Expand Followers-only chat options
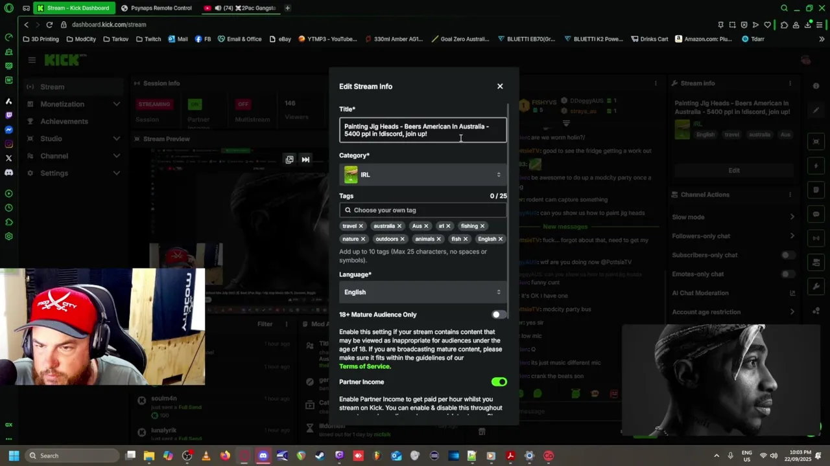Image resolution: width=830 pixels, height=466 pixels. [792, 236]
